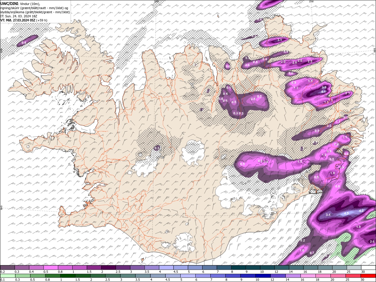The height and width of the screenshot is (282, 376).
Task: Pick the light pink rain swatch labeled 16
Action: [x=308, y=276]
